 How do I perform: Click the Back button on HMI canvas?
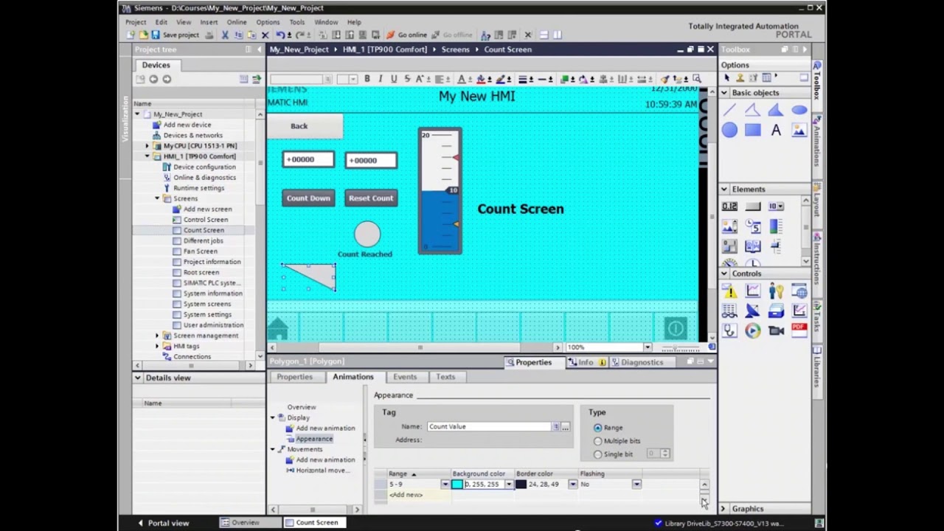tap(305, 126)
